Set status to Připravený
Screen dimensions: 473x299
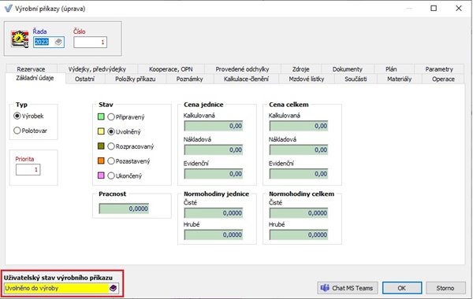click(x=111, y=116)
